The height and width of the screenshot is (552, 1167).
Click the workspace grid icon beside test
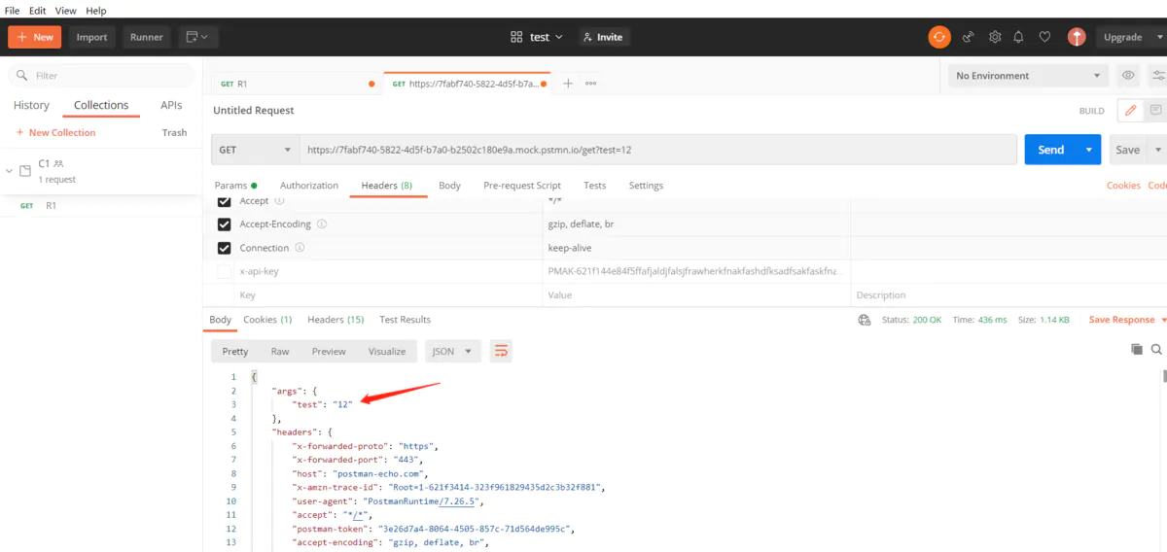[x=516, y=37]
